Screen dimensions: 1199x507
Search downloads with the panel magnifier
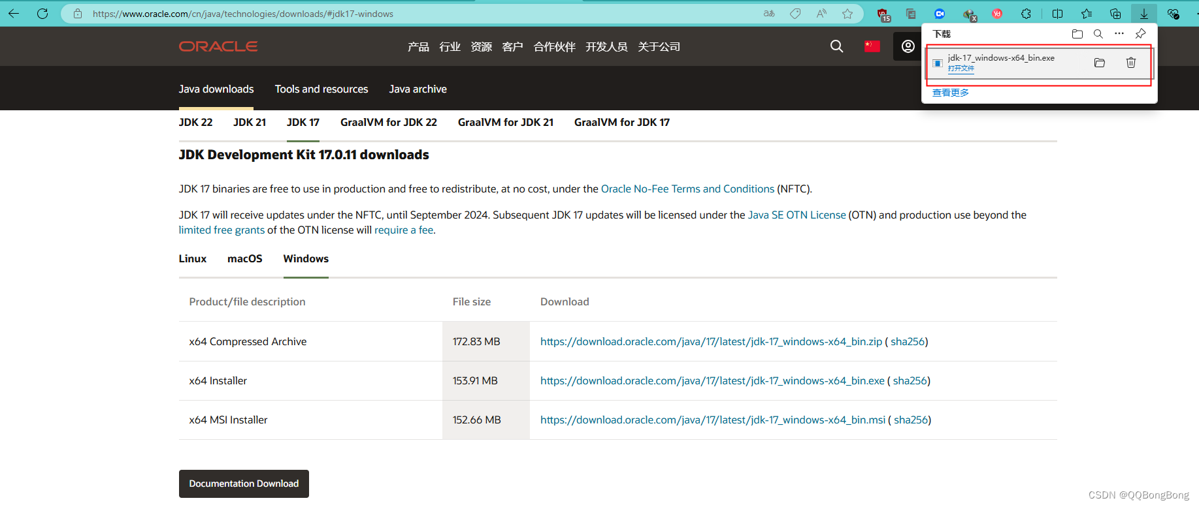coord(1098,34)
